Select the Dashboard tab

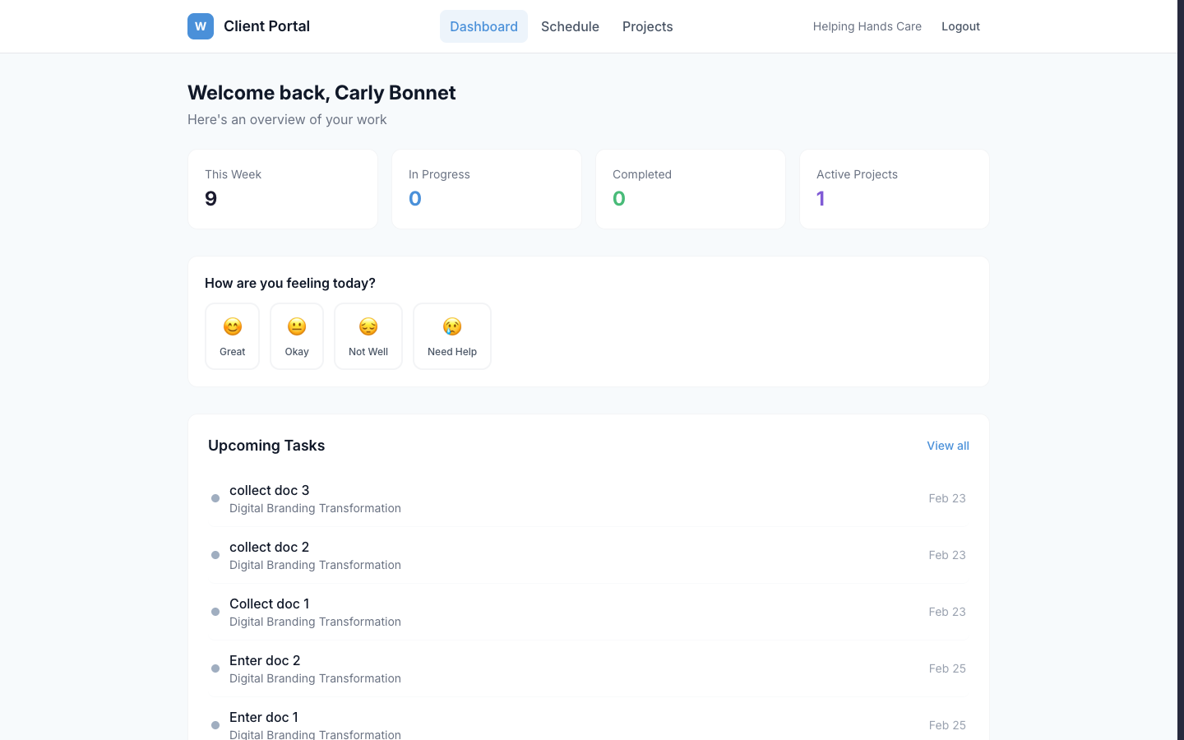click(x=483, y=26)
